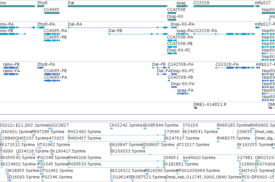Select the CG4065-PA protein label
The width and height of the screenshot is (275, 182).
tap(56, 77)
